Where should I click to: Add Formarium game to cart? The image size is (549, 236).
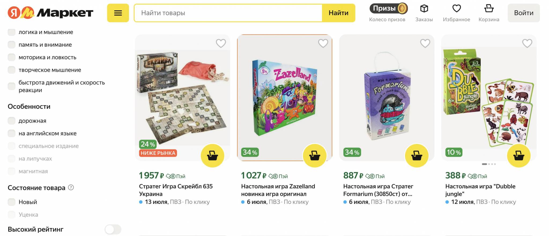pyautogui.click(x=417, y=156)
